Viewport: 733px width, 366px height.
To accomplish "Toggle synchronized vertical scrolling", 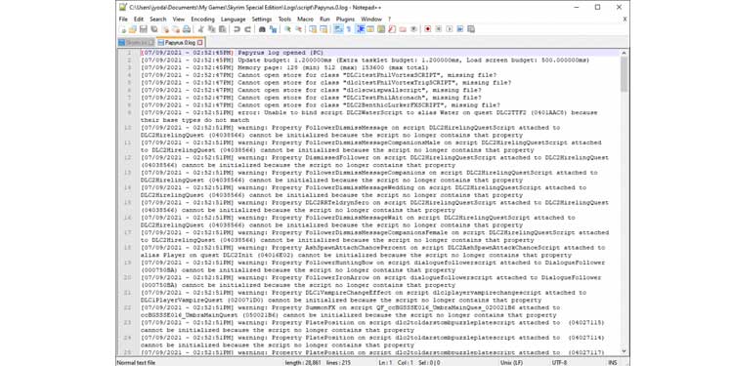I will coord(313,29).
